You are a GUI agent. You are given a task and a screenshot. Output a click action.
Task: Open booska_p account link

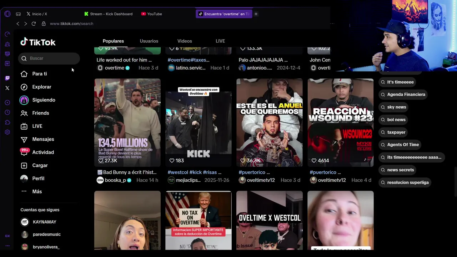coord(115,180)
